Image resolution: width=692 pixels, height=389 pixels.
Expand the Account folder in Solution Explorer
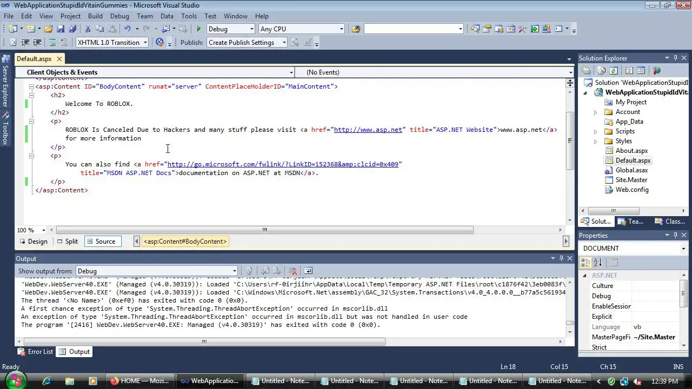pyautogui.click(x=595, y=112)
